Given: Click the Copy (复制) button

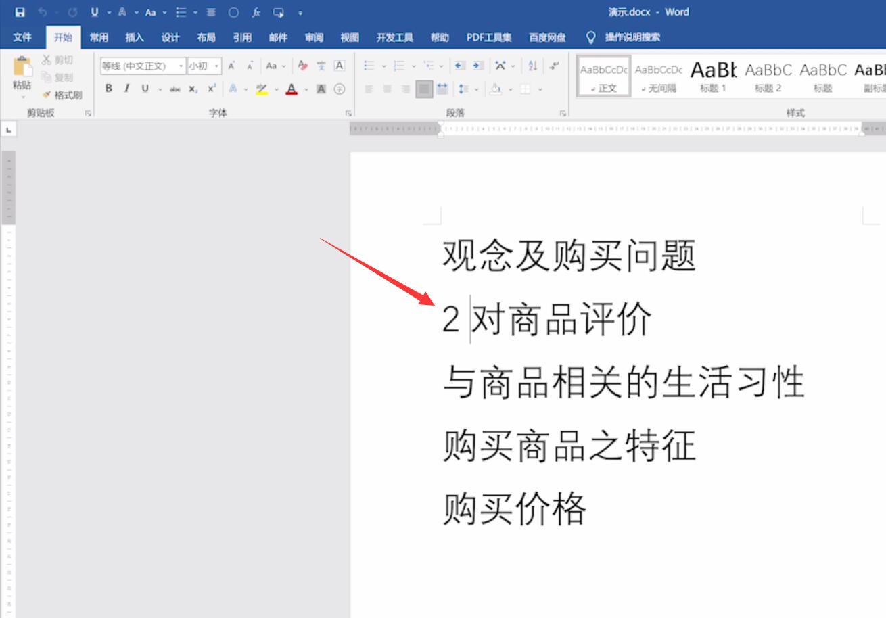Looking at the screenshot, I should coord(57,78).
